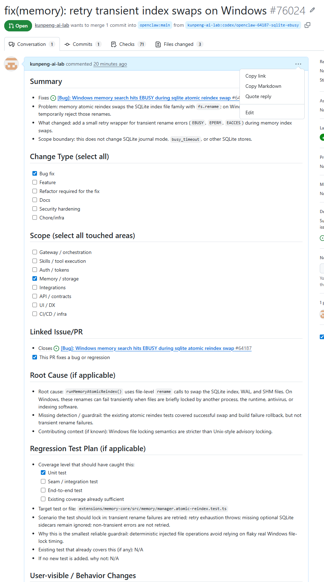
Task: Click the green Open pull request badge
Action: (x=18, y=26)
